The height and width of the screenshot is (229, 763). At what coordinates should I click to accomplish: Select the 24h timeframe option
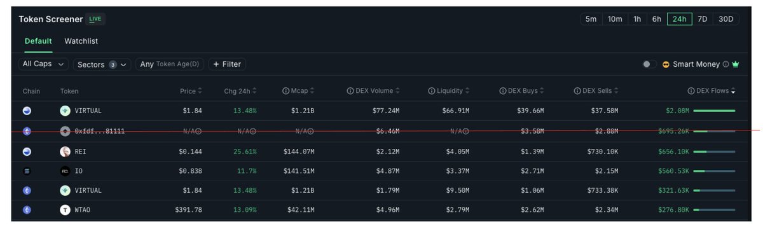click(x=680, y=19)
